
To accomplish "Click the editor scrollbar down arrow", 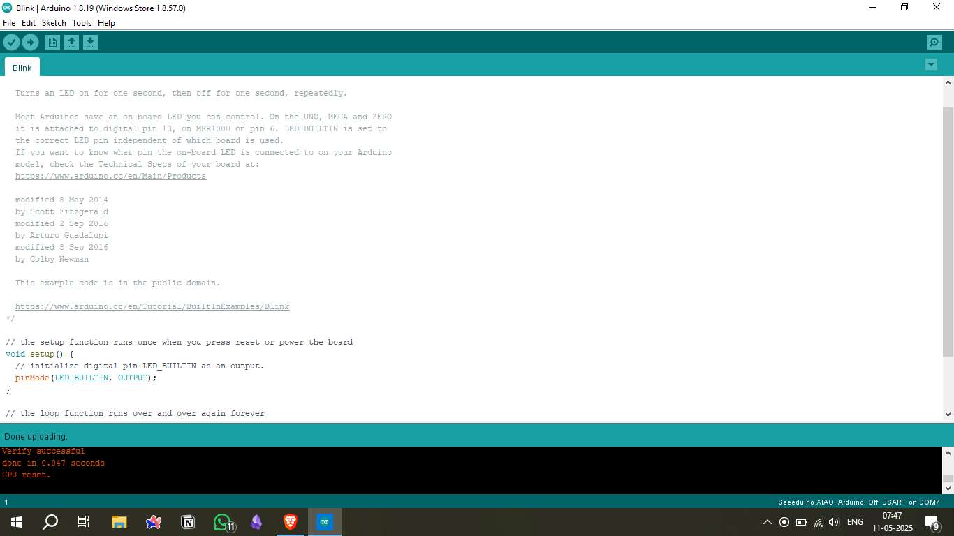I will [x=948, y=414].
